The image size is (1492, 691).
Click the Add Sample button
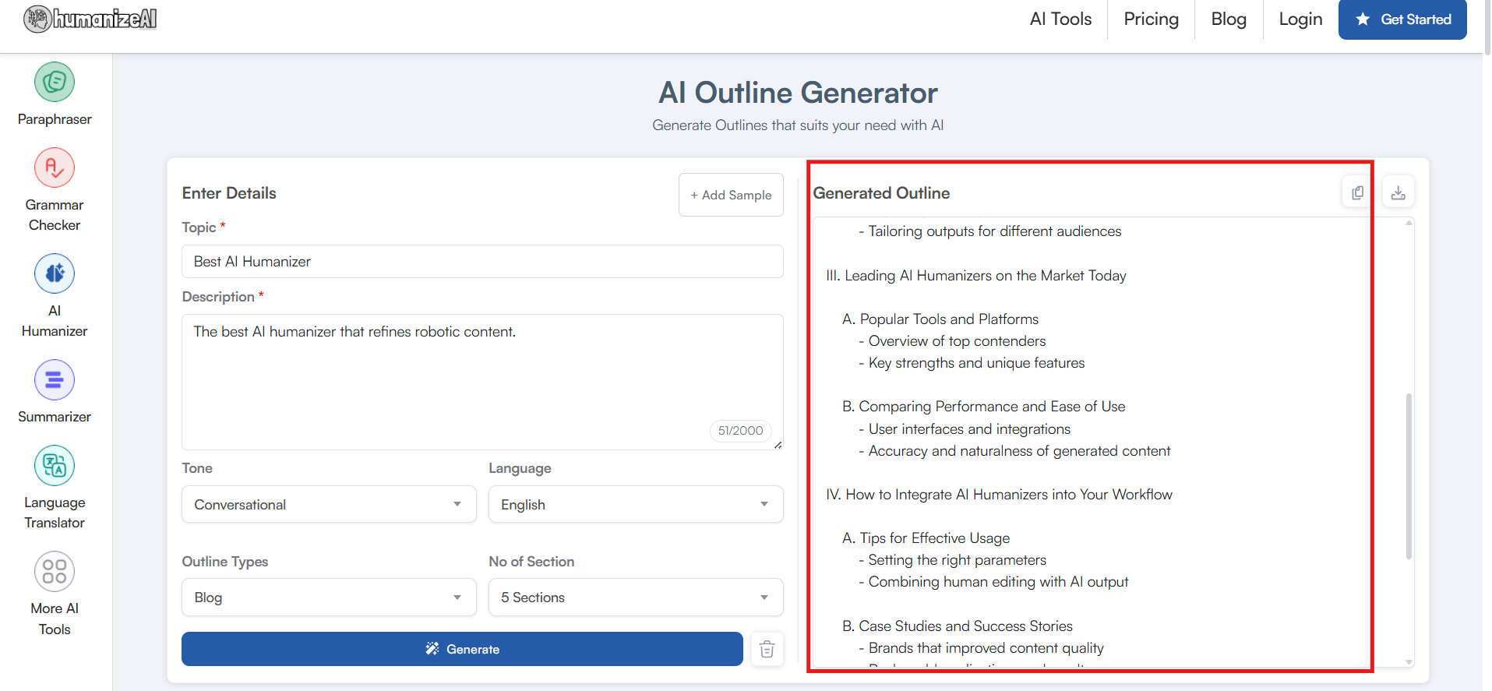pyautogui.click(x=731, y=195)
